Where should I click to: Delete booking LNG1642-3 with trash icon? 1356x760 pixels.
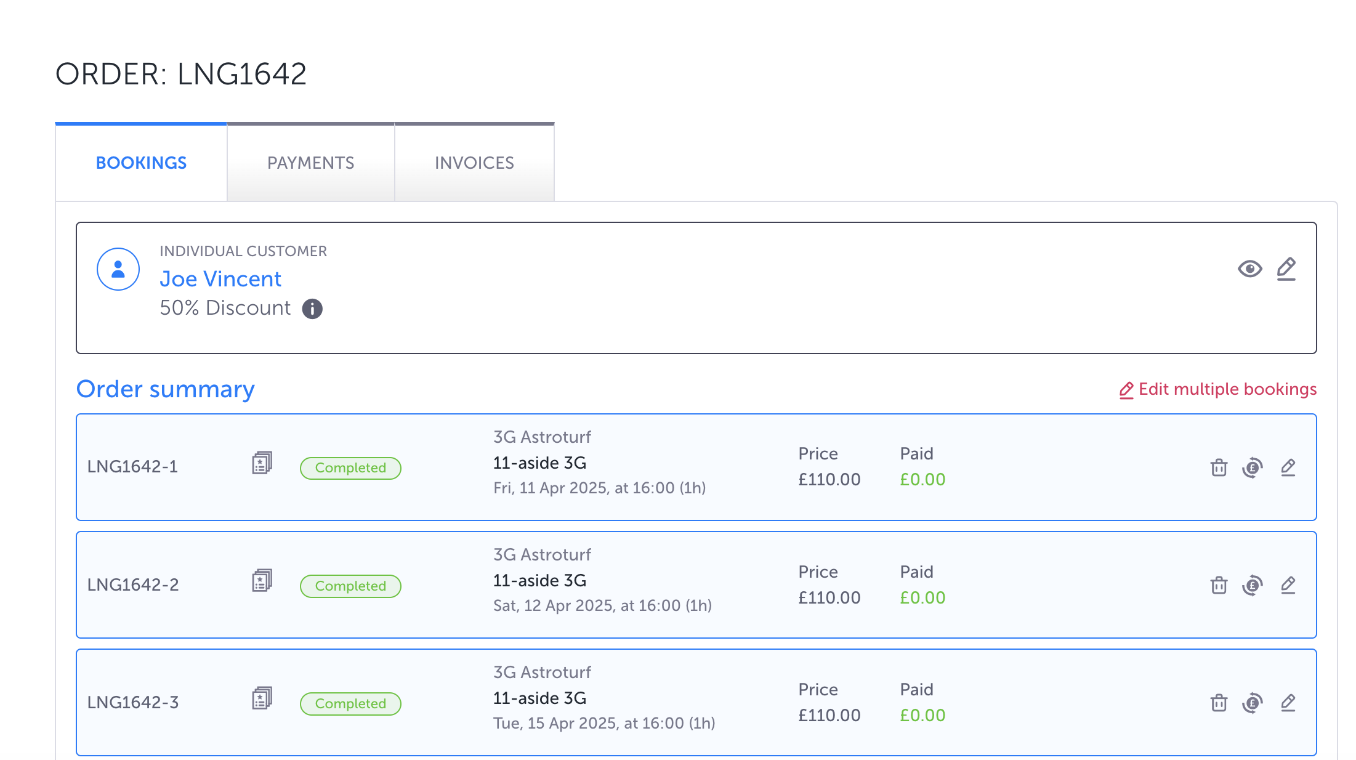coord(1219,703)
